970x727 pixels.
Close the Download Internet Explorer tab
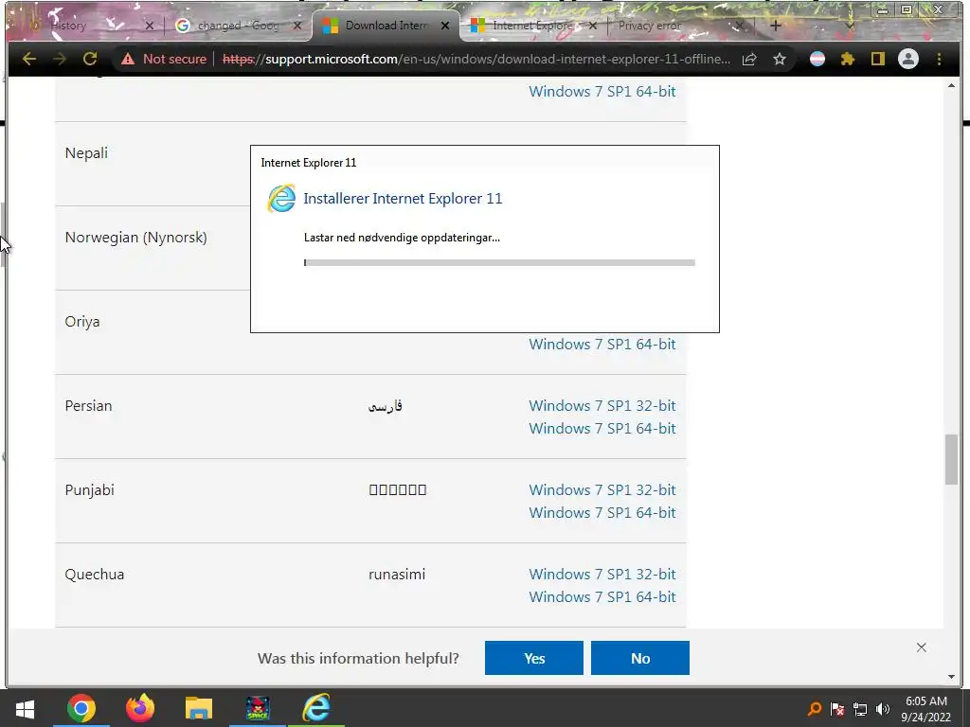(x=445, y=26)
